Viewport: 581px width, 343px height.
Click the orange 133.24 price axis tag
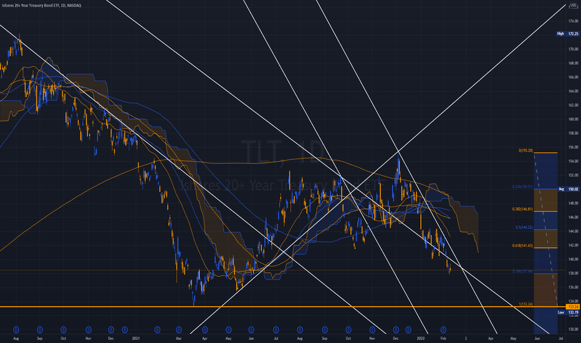click(x=573, y=307)
